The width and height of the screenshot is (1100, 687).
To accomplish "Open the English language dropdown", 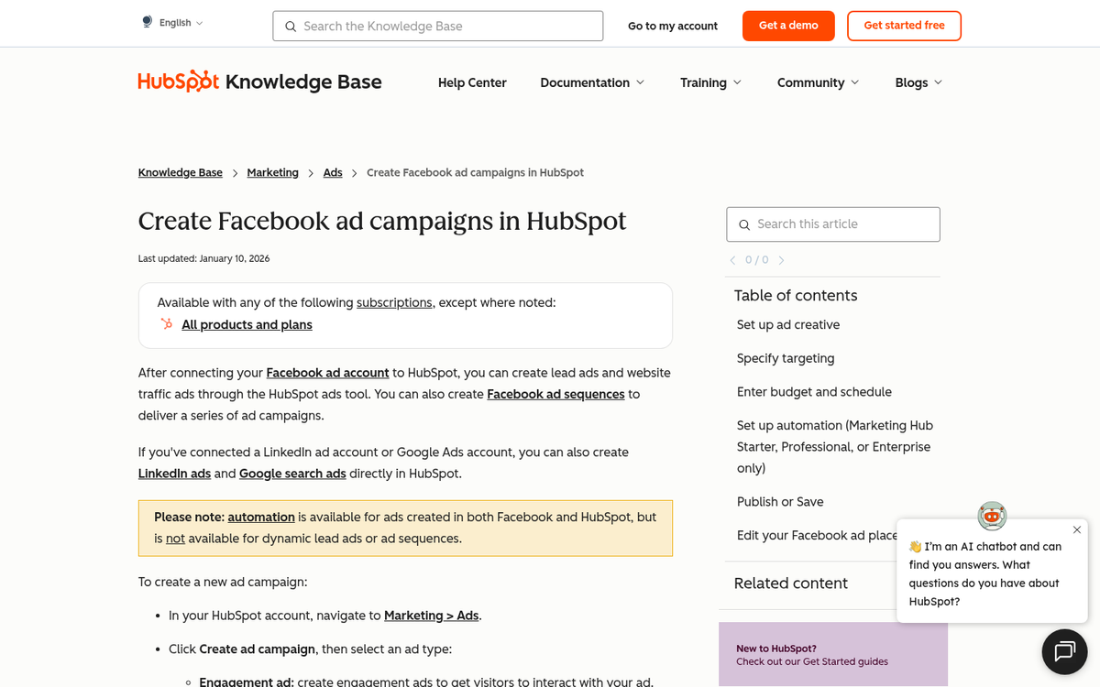I will point(177,21).
